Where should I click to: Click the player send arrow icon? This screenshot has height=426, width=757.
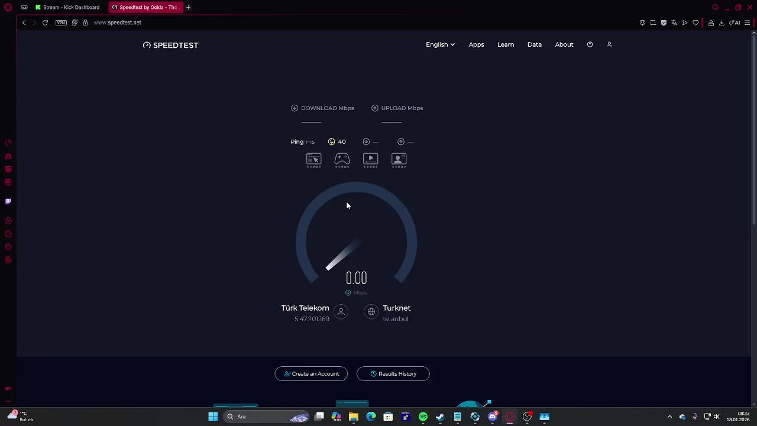point(685,22)
